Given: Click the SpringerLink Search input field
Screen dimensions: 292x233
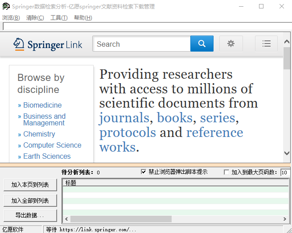Looking at the screenshot, I should click(141, 44).
